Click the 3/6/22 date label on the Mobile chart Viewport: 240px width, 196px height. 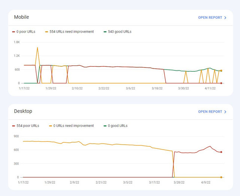(x=130, y=88)
